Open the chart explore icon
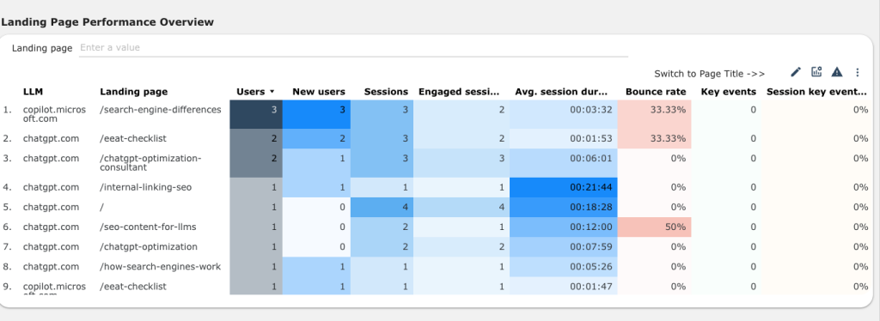Screen dimensions: 880x321 816,72
